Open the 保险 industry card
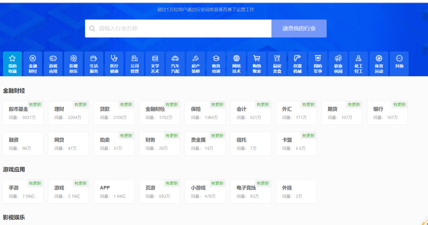Screen dimensions: 428x225 point(205,113)
